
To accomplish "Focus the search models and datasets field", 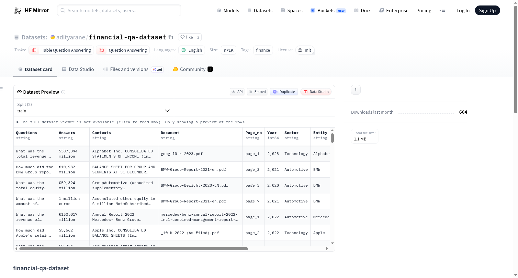I will [x=119, y=11].
